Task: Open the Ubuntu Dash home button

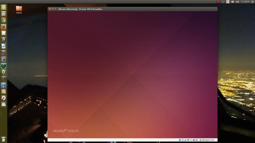Action: [x=4, y=7]
